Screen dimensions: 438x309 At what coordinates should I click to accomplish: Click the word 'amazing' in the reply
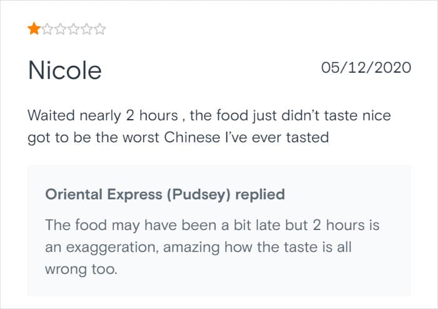click(191, 248)
